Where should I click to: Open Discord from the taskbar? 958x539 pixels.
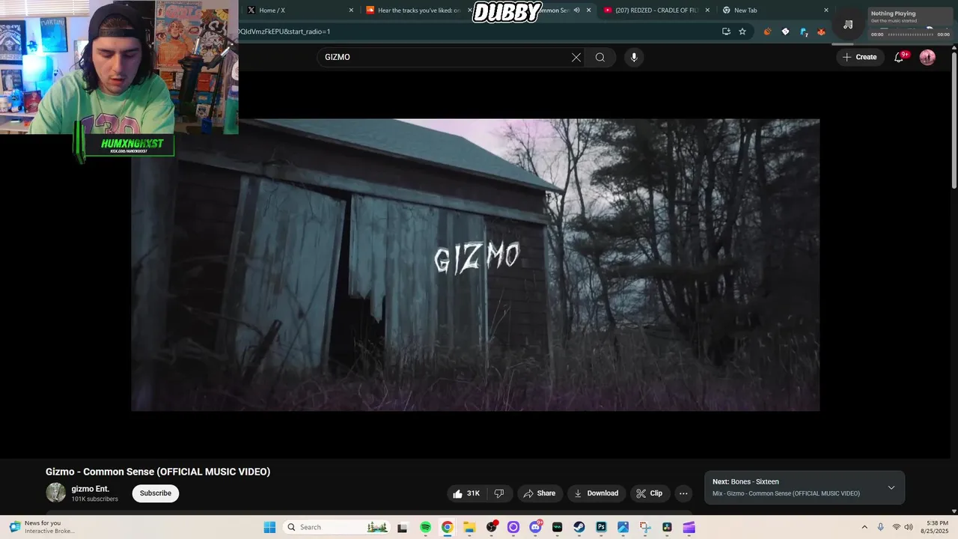click(x=535, y=527)
